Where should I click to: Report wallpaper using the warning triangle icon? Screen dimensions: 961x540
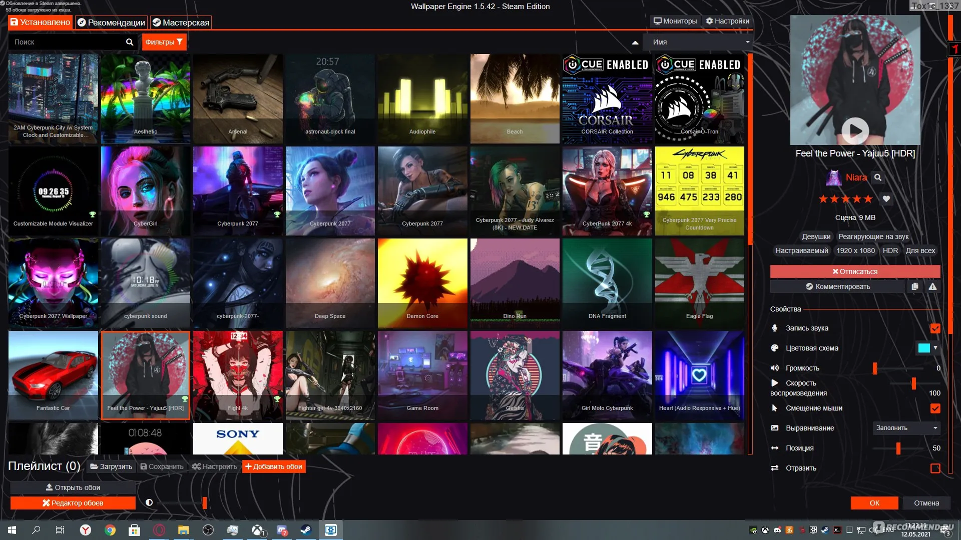932,286
